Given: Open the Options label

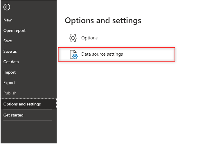Looking at the screenshot, I should coord(89,38).
